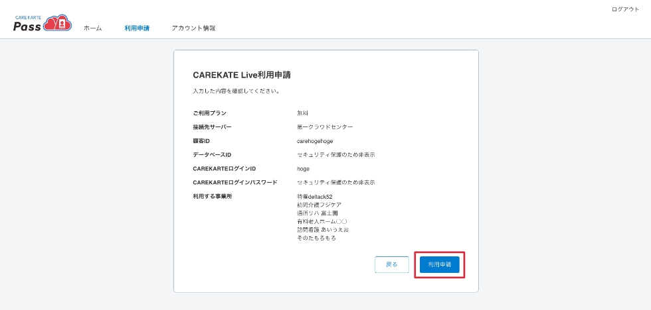Screen dimensions: 651x310
Task: Select 通所リハ 富士園 in the facility list
Action: click(318, 213)
